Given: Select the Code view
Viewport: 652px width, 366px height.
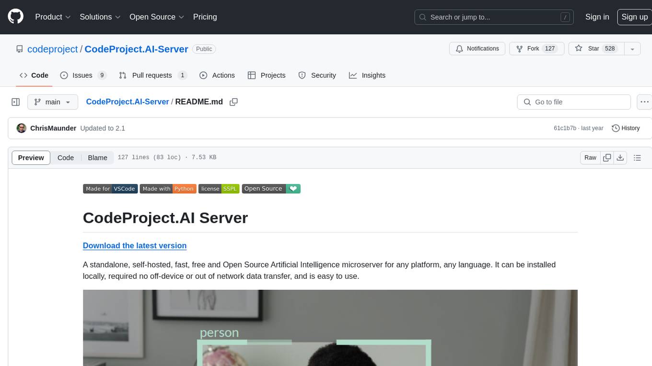Looking at the screenshot, I should pos(66,158).
